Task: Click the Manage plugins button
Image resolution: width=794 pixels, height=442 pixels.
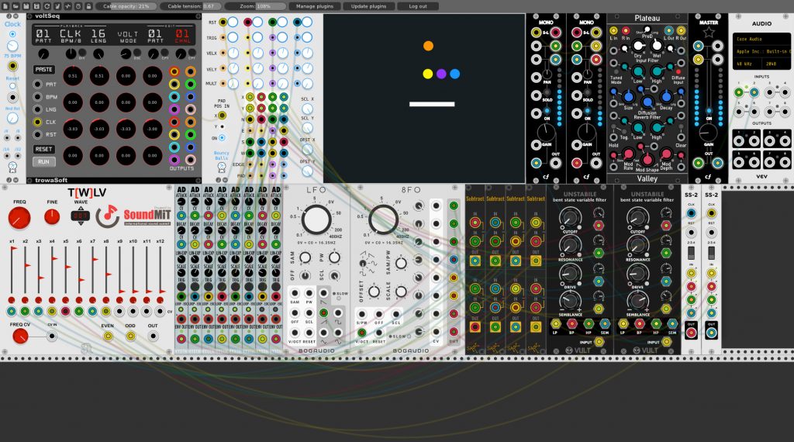Action: (315, 6)
